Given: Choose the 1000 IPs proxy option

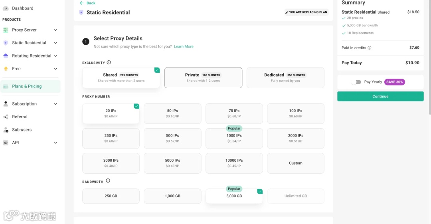Looking at the screenshot, I should tap(234, 138).
